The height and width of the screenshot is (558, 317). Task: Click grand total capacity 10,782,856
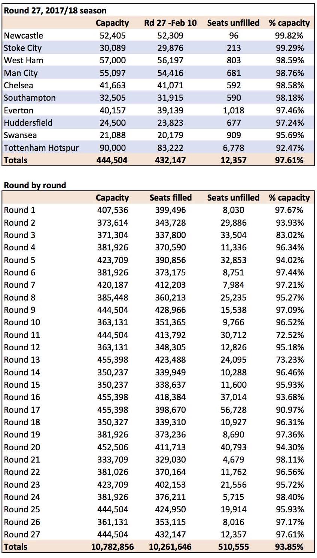click(112, 547)
